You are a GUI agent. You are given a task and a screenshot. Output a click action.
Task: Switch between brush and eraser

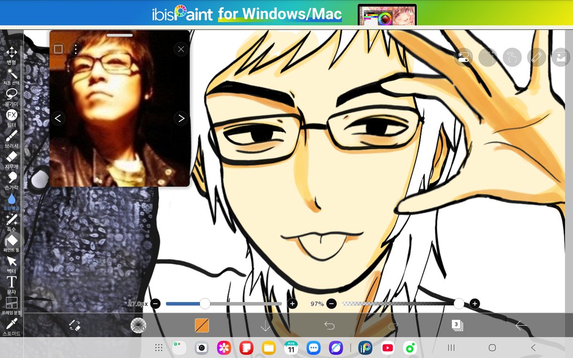point(74,326)
